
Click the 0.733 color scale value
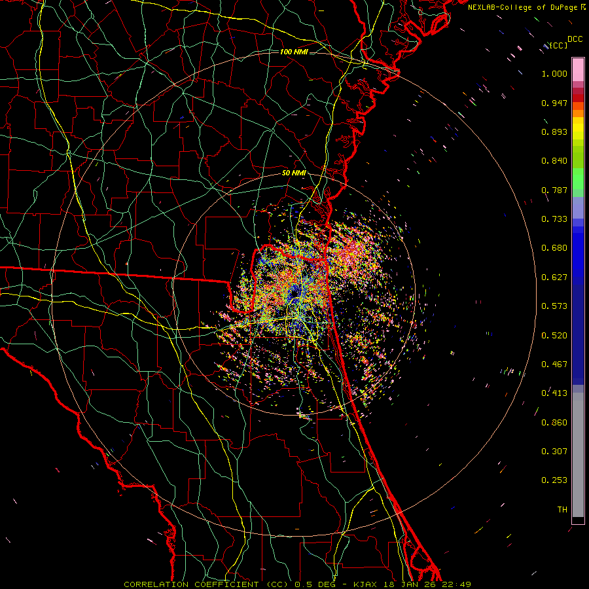coord(554,219)
